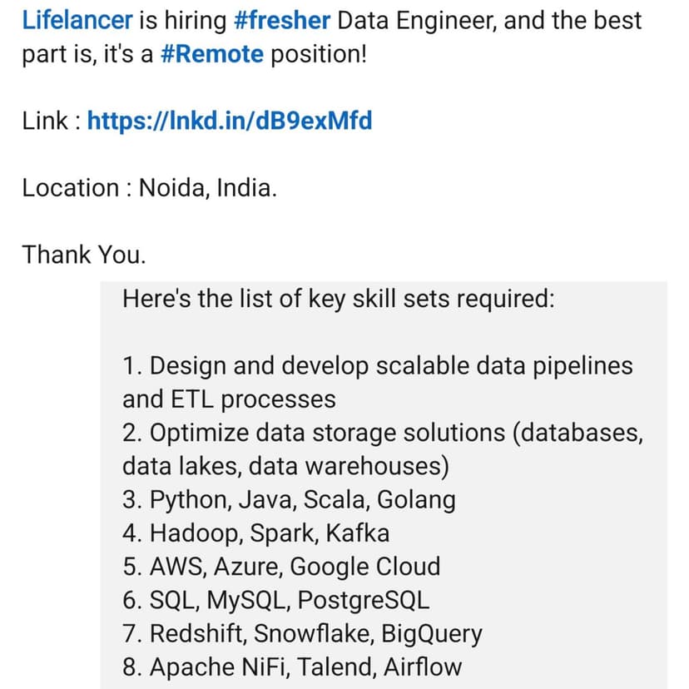The width and height of the screenshot is (689, 689).
Task: Click the 'Data Engineer' text in the post
Action: point(418,20)
